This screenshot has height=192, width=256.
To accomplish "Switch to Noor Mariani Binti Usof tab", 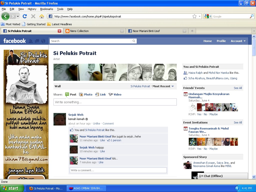I will 157,31.
